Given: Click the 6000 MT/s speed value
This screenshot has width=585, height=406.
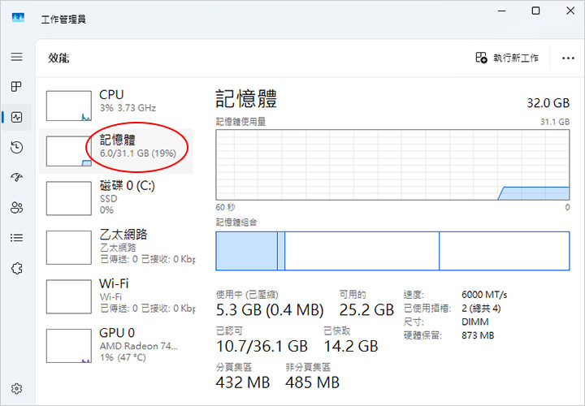Looking at the screenshot, I should point(484,295).
